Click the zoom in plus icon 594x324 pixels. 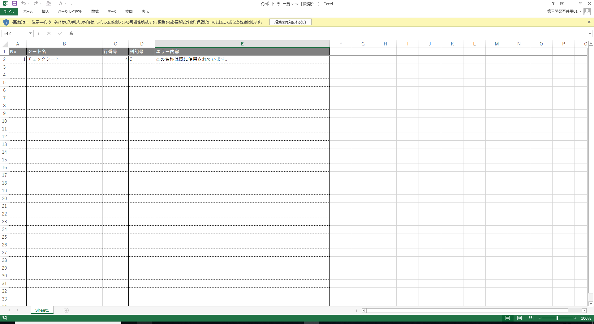point(575,318)
